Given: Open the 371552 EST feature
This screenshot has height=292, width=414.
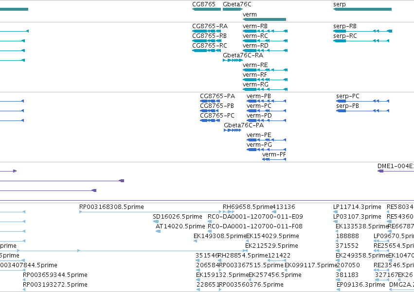Looking at the screenshot, I should pyautogui.click(x=338, y=251).
